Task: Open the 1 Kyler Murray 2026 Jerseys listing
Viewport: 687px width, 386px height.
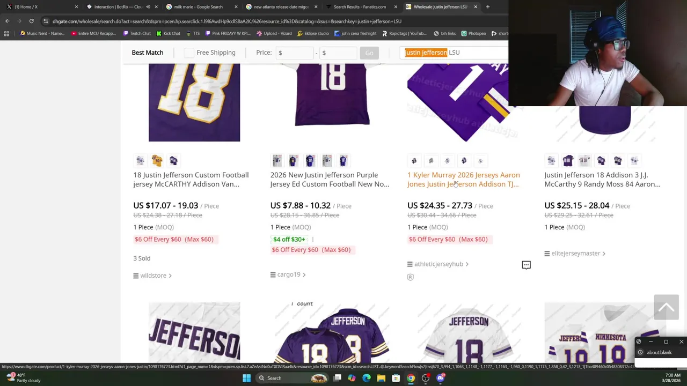Action: coord(463,179)
